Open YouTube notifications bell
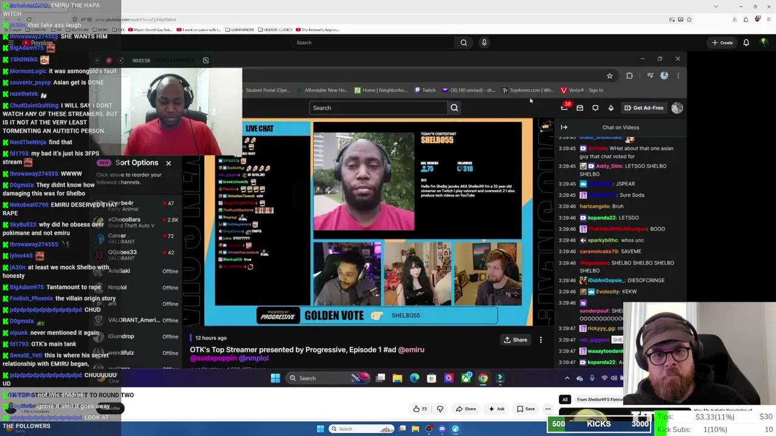 (x=746, y=42)
